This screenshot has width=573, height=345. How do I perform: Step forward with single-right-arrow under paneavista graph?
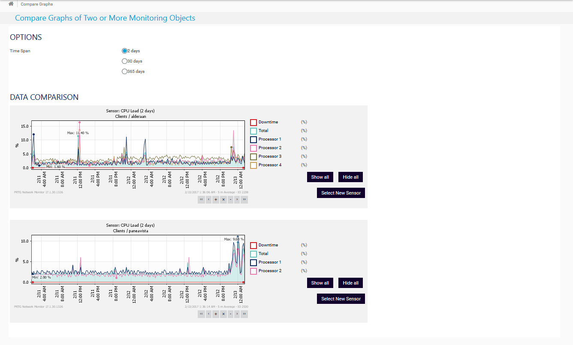click(237, 314)
